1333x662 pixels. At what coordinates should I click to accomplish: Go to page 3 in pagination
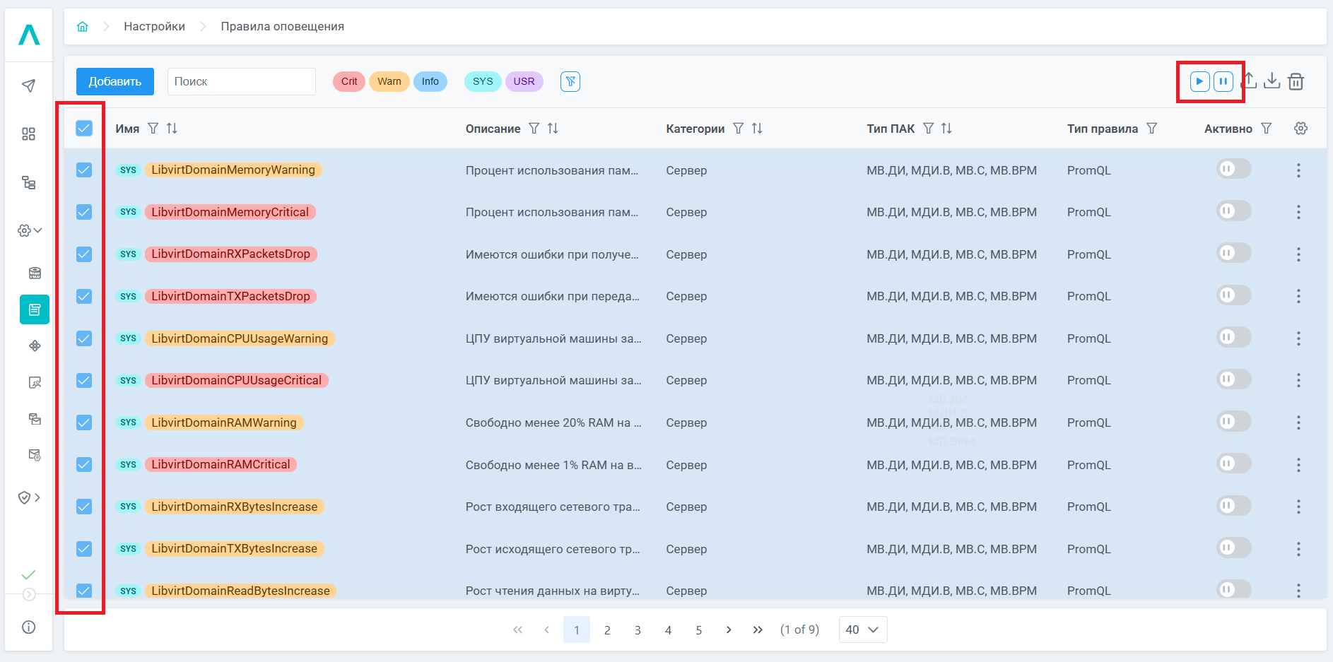(x=638, y=630)
